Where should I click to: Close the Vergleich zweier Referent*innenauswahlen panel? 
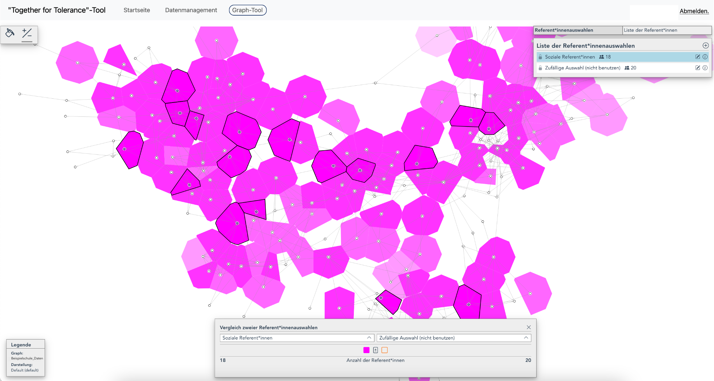point(529,327)
